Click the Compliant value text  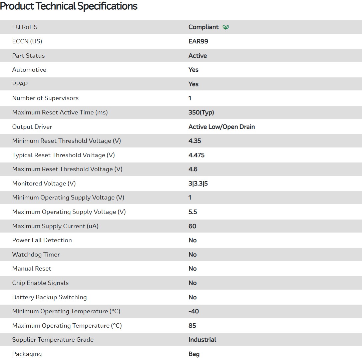(x=204, y=27)
